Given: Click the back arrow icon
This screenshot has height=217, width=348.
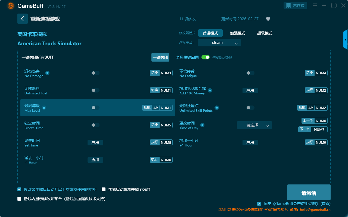Looking at the screenshot, I should coord(22,19).
